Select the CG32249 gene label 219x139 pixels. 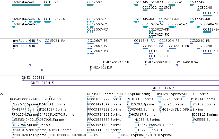pos(197,2)
